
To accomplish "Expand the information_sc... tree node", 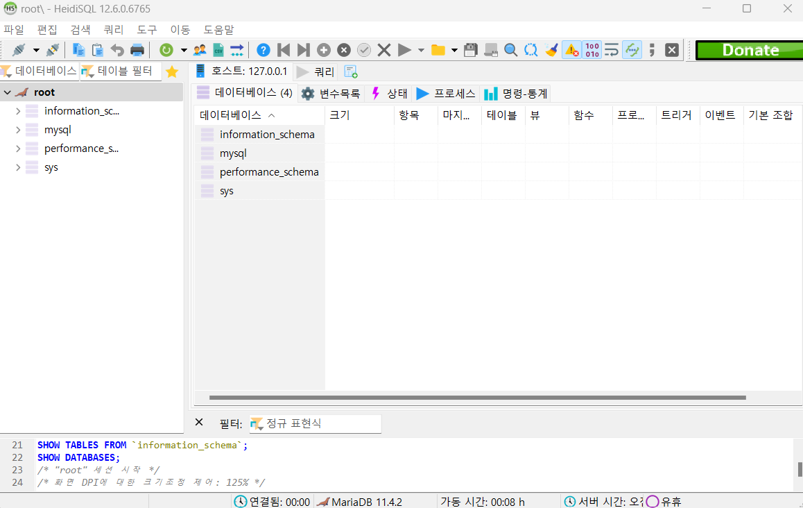I will (x=18, y=111).
